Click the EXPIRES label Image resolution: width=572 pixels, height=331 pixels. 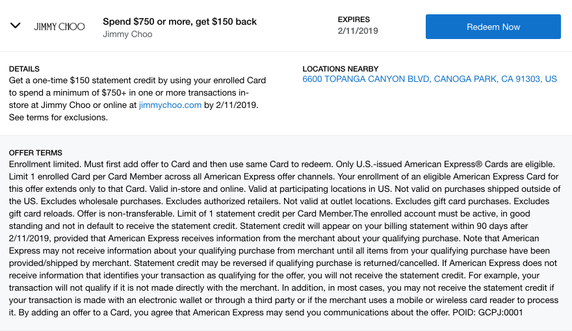click(x=354, y=20)
